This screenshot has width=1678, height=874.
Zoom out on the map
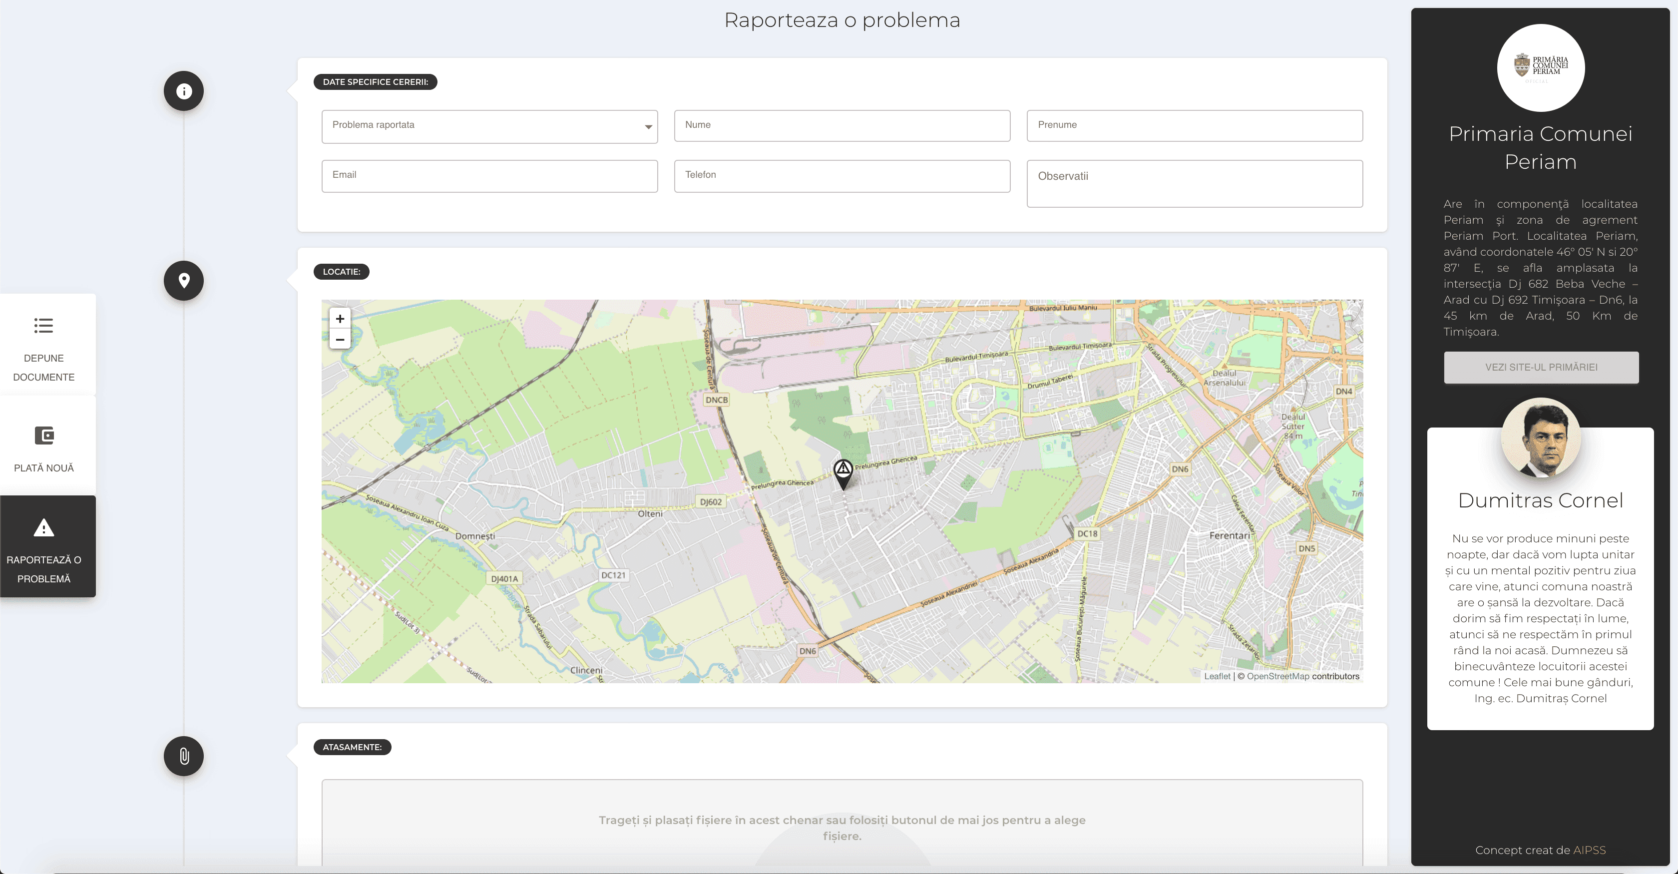340,339
